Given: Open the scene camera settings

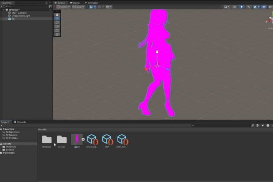Looking at the screenshot, I should 270,7.
